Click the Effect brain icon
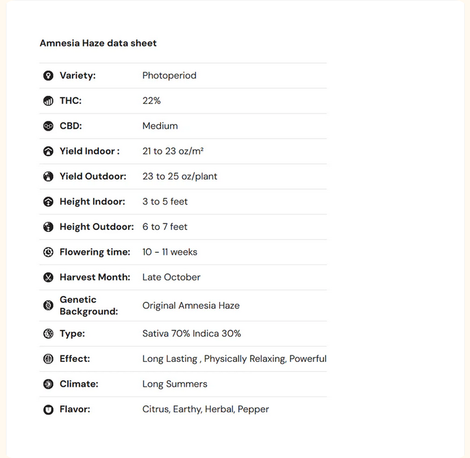This screenshot has height=458, width=470. click(x=48, y=359)
